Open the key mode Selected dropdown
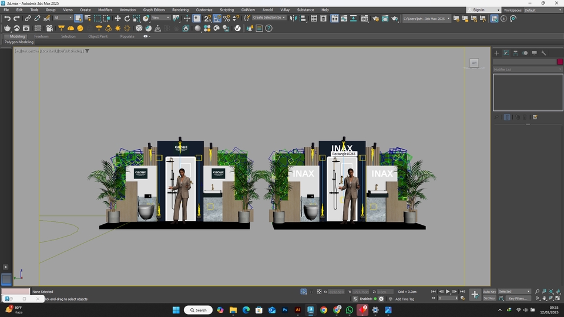Viewport: 564px width, 317px height. pyautogui.click(x=514, y=292)
